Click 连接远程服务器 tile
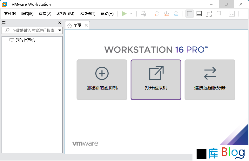 coord(210,79)
